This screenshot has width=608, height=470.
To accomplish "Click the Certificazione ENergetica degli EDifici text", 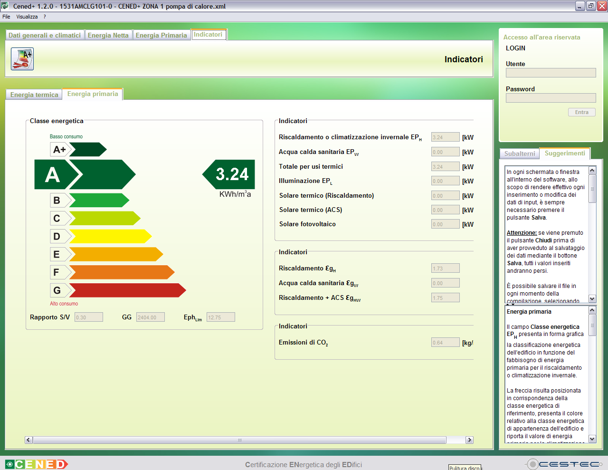I will click(x=304, y=465).
